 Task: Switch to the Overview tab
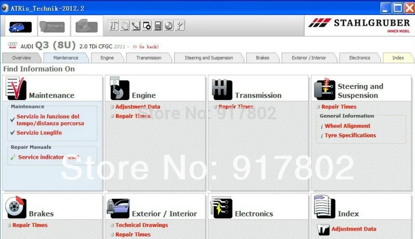point(22,58)
